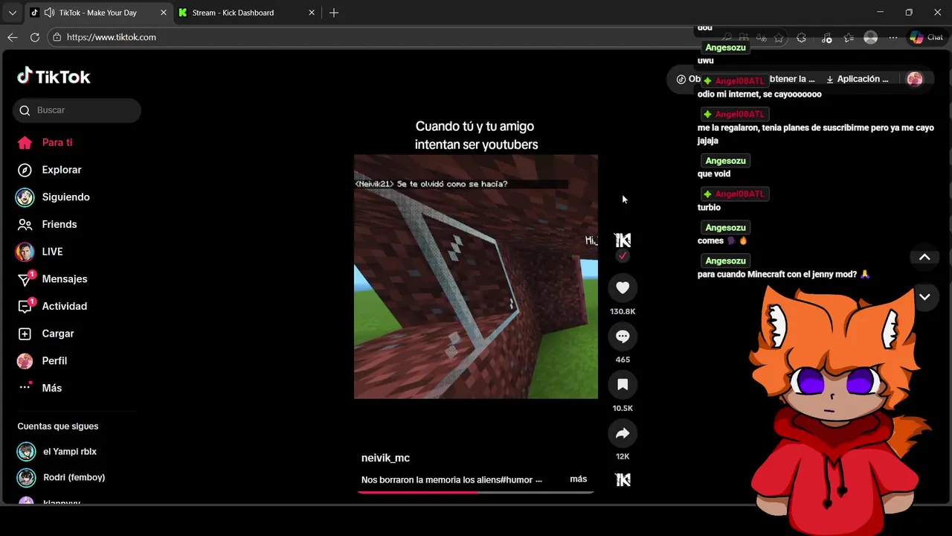Open the tab search dropdown
This screenshot has height=536, width=952.
12,13
